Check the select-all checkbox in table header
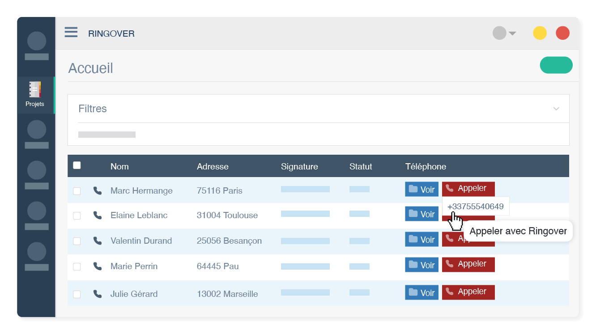This screenshot has width=596, height=334. [x=77, y=165]
